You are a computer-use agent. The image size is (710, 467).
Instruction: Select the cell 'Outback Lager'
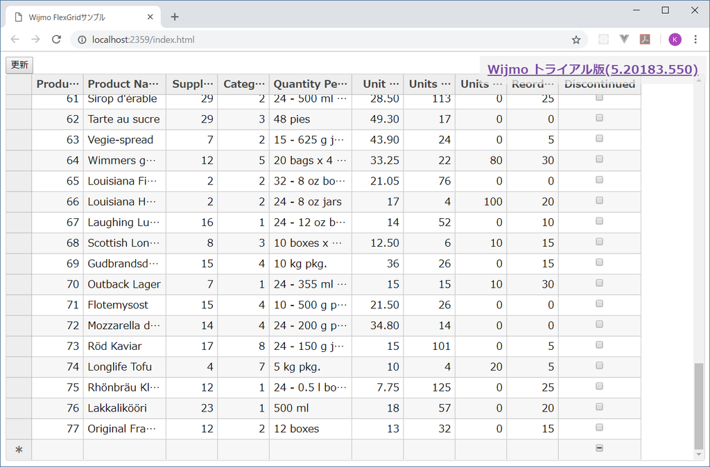(x=125, y=285)
